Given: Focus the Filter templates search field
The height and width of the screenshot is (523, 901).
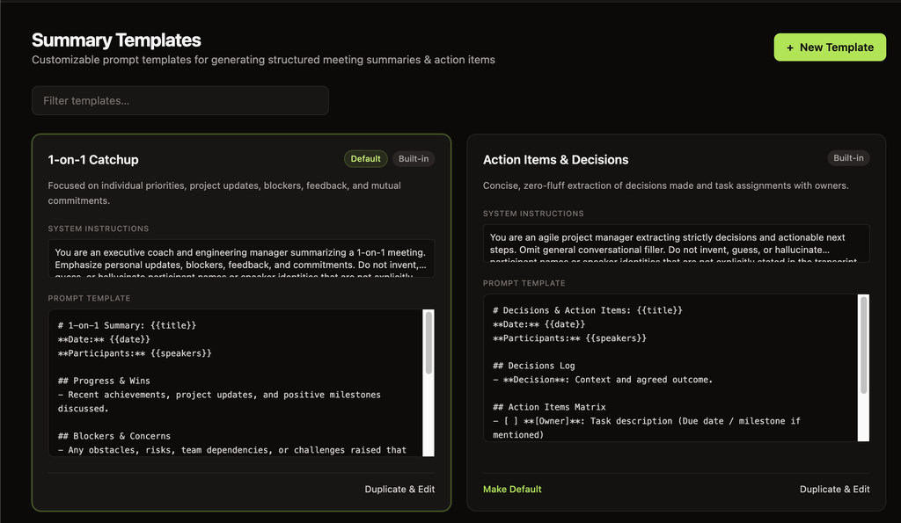Looking at the screenshot, I should click(x=179, y=100).
